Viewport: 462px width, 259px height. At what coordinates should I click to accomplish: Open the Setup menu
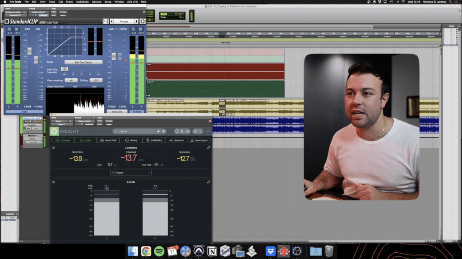[108, 2]
